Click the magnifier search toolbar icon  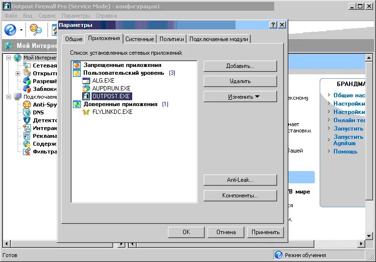pos(35,30)
